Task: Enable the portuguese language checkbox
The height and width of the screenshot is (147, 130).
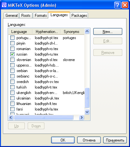Action: pos(12,38)
